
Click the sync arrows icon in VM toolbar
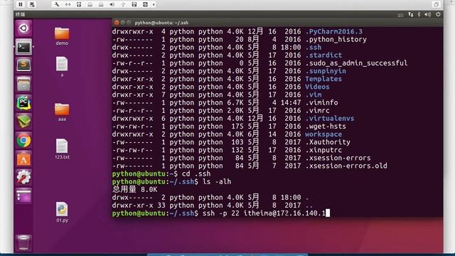[145, 4]
